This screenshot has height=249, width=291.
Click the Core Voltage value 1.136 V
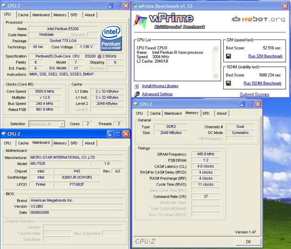pyautogui.click(x=86, y=47)
